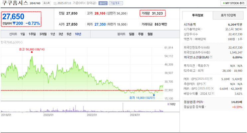
Task: Click the 거래대금 863 백만 value
Action: 161,24
